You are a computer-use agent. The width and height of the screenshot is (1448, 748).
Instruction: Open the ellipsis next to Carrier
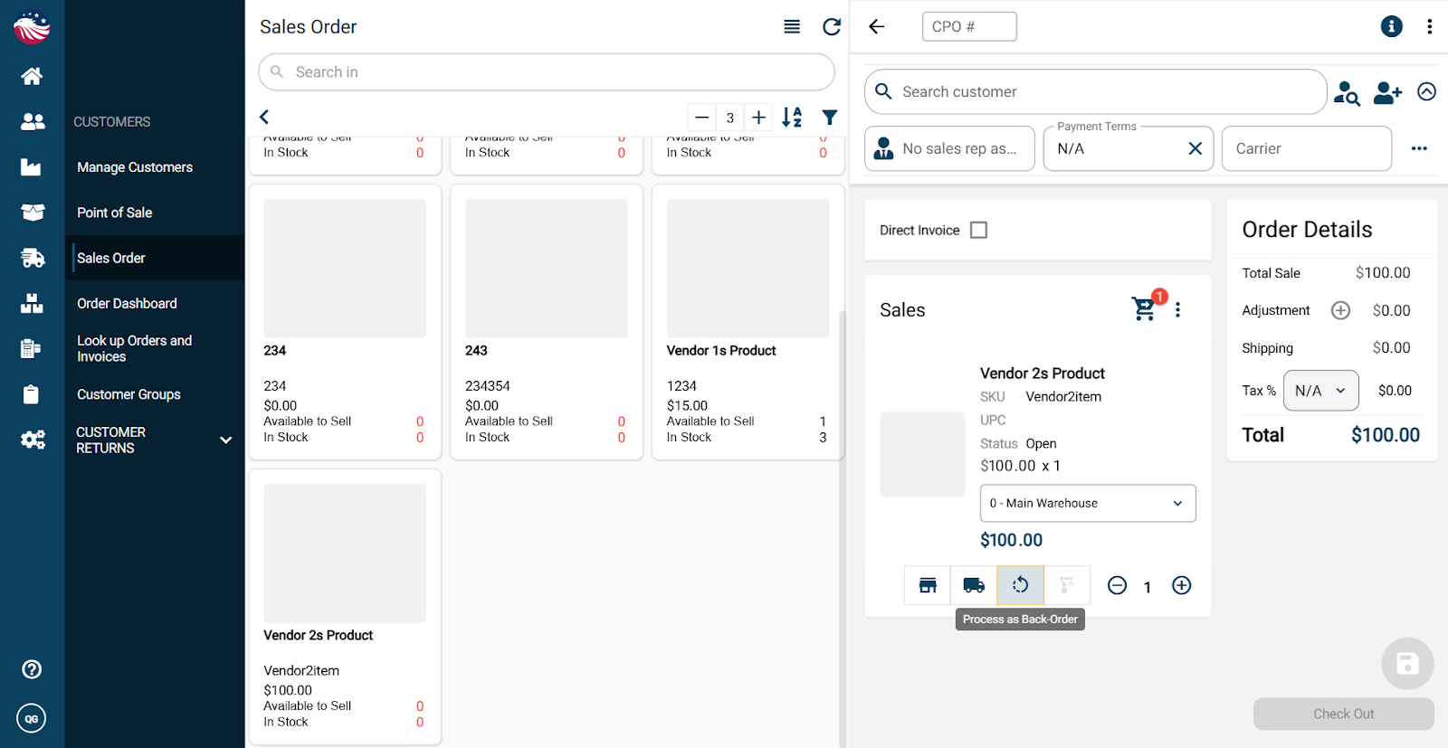(1419, 148)
